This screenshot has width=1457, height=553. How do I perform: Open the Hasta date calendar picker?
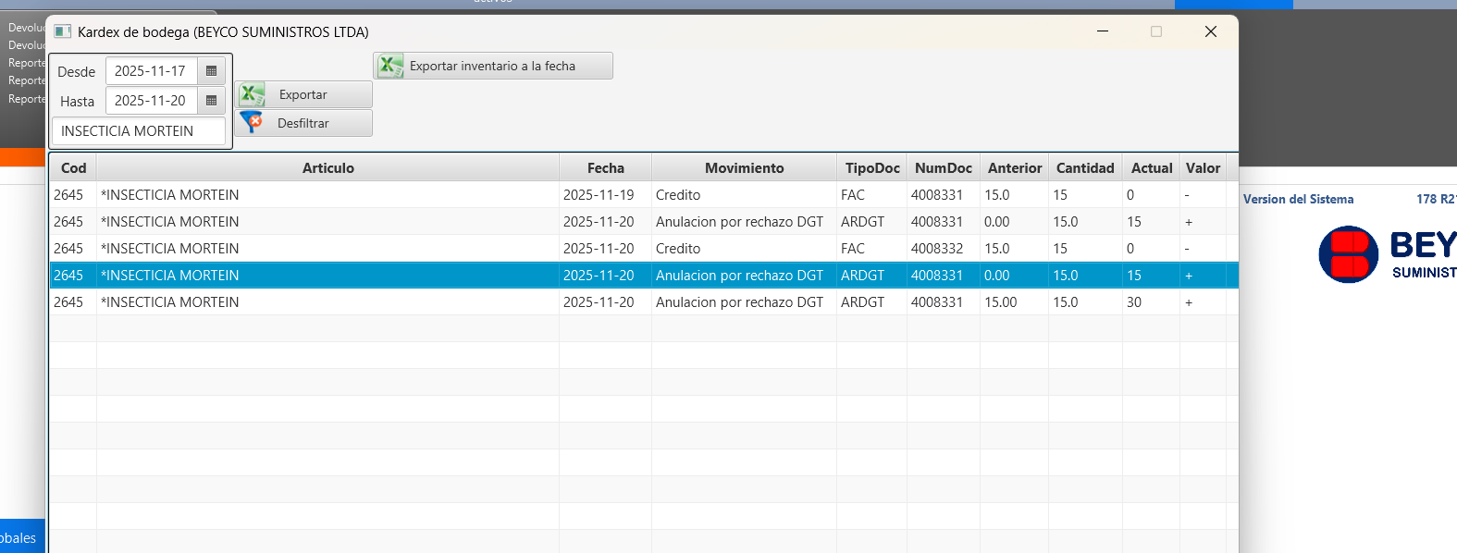pos(211,101)
